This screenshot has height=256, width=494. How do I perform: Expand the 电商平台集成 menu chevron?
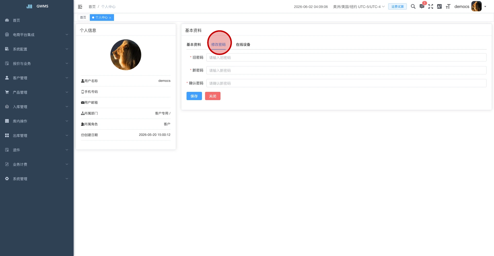coord(67,34)
